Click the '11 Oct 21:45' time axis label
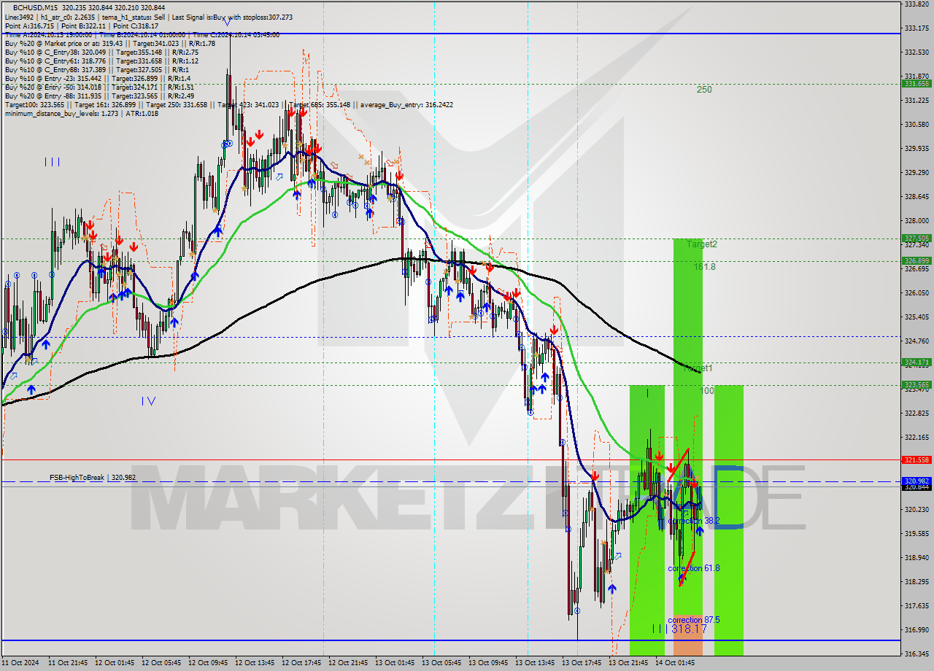 (x=68, y=663)
